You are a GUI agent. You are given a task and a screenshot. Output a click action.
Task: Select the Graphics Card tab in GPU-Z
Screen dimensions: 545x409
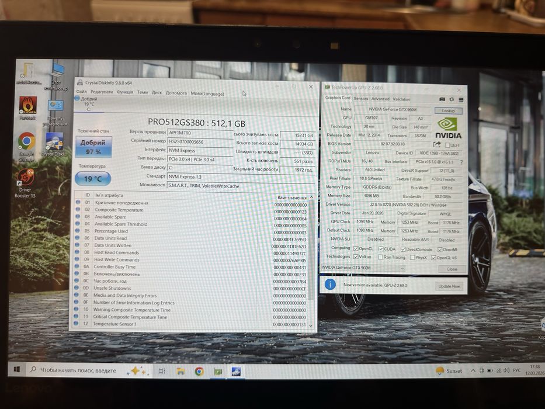[x=338, y=98]
